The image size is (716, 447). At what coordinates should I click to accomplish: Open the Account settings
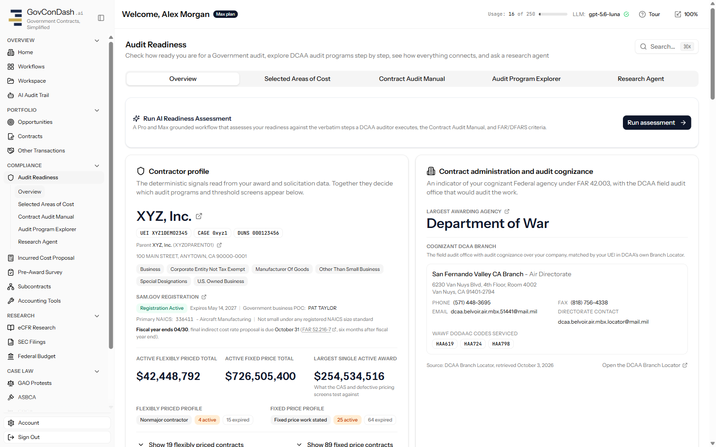(57, 423)
